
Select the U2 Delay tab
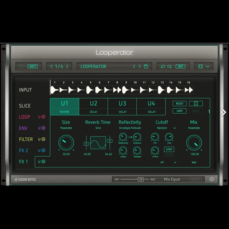tap(93, 107)
